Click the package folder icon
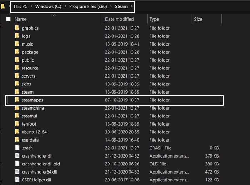 pos(17,52)
